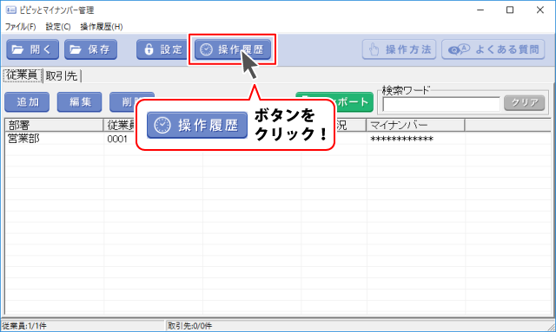This screenshot has height=332, width=556.
Task: Click the 編集 button
Action: tap(79, 102)
